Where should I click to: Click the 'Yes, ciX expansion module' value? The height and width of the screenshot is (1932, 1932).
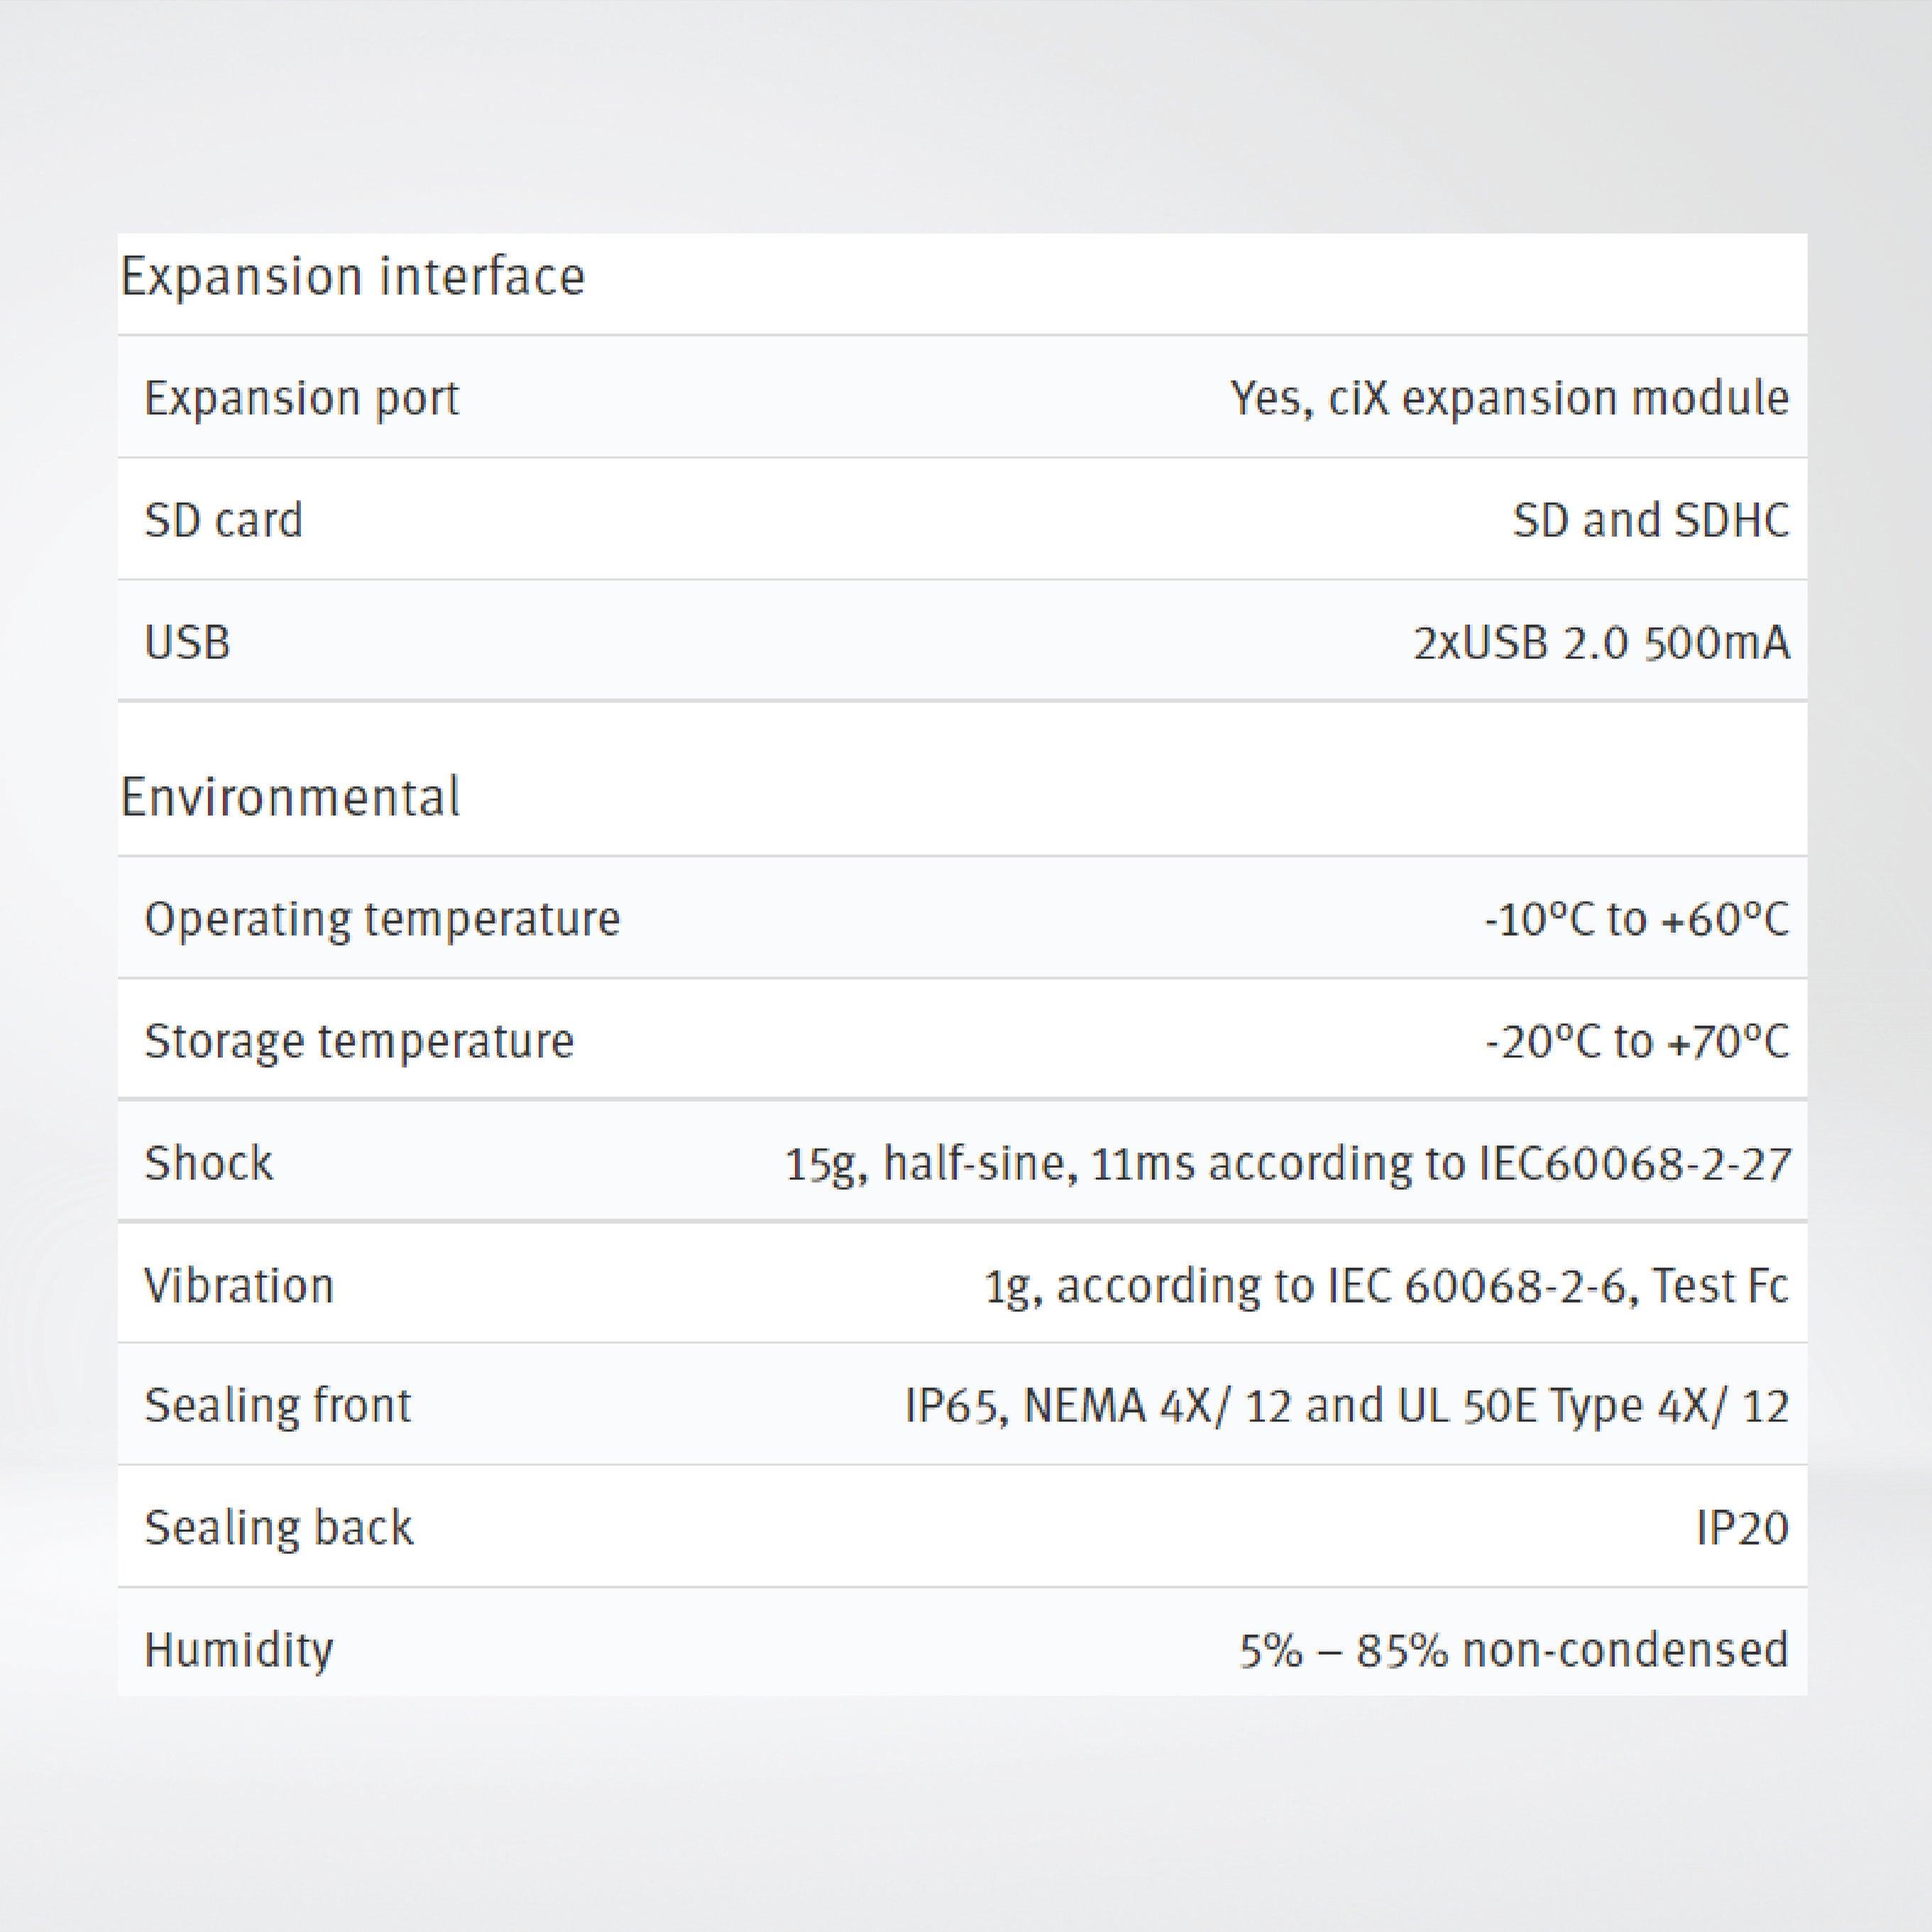1509,398
